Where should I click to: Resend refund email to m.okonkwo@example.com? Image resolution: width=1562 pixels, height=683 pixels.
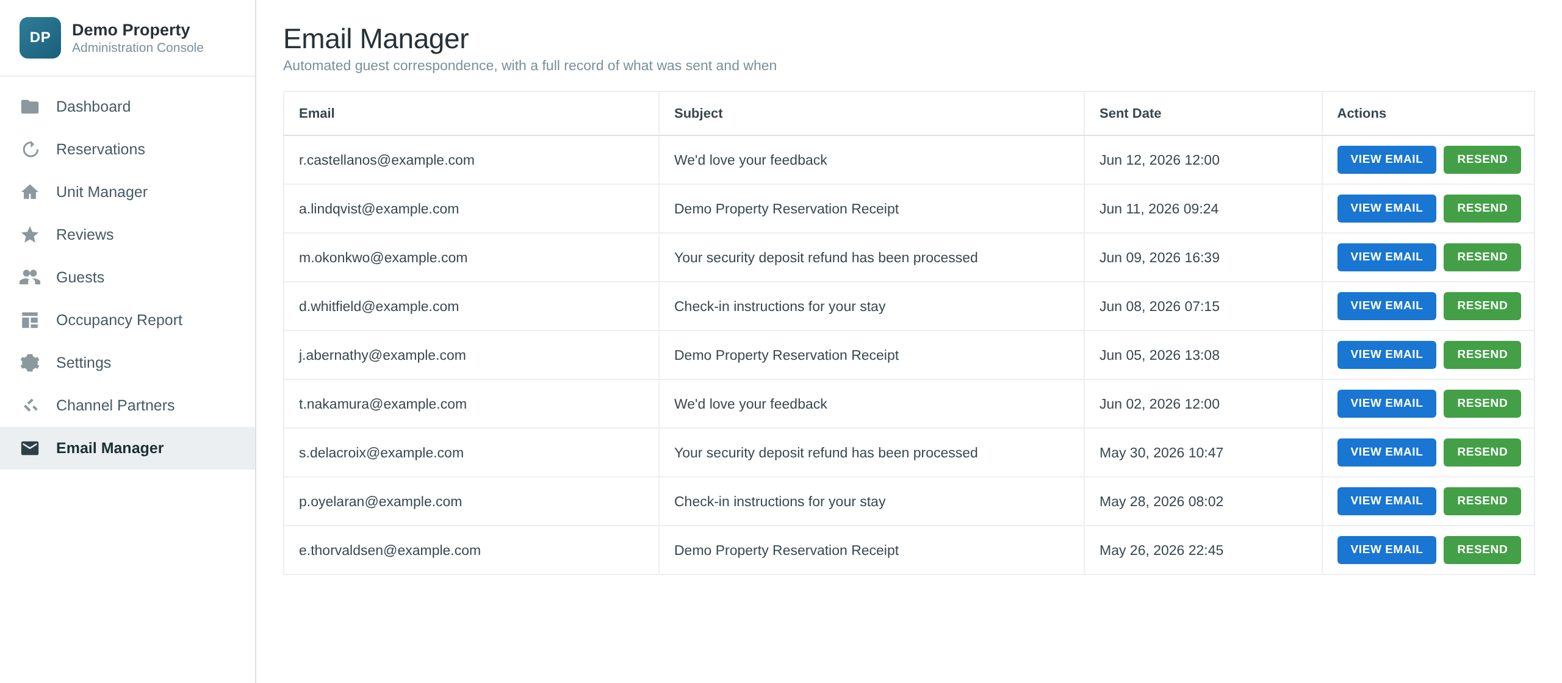pyautogui.click(x=1482, y=257)
